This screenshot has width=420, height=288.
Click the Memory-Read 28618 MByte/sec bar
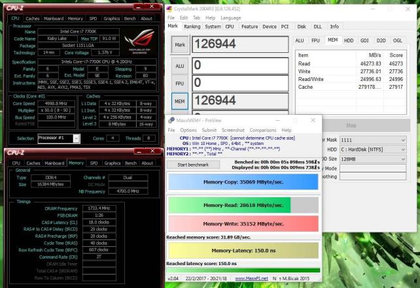(x=243, y=205)
